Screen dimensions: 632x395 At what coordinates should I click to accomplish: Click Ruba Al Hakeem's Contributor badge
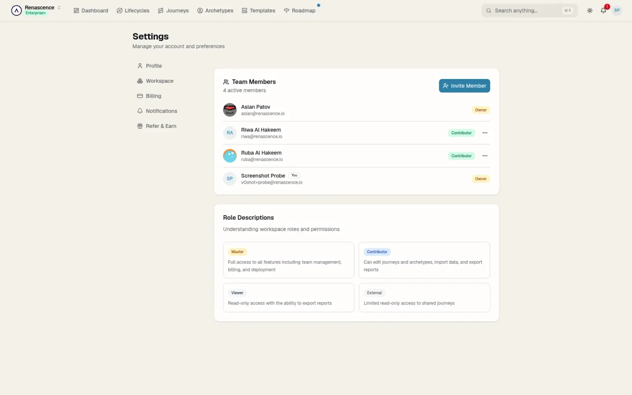(461, 156)
